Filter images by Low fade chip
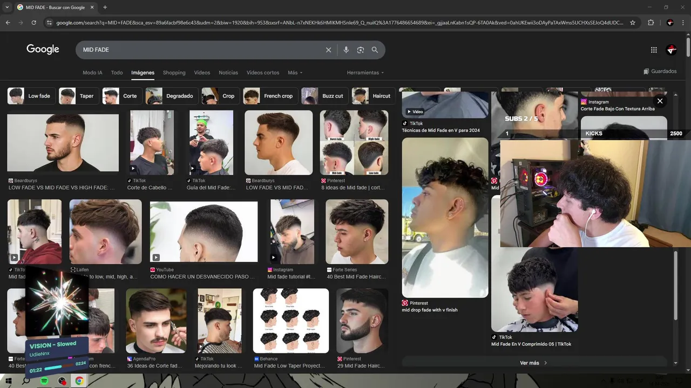Image resolution: width=691 pixels, height=388 pixels. 31,96
